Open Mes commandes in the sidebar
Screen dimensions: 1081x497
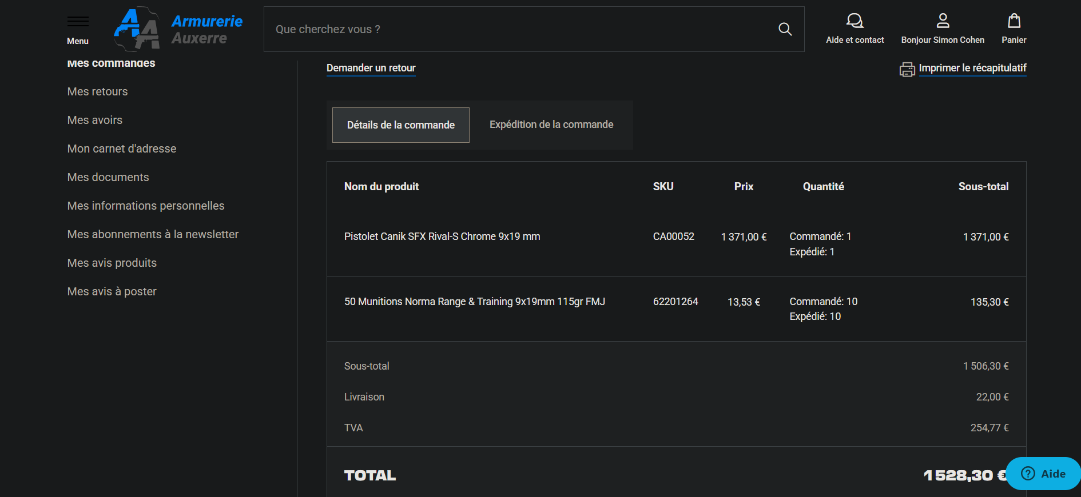point(112,63)
